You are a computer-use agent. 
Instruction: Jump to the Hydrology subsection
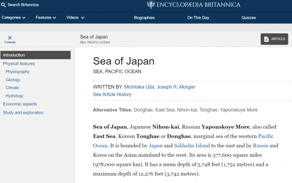pos(14,96)
